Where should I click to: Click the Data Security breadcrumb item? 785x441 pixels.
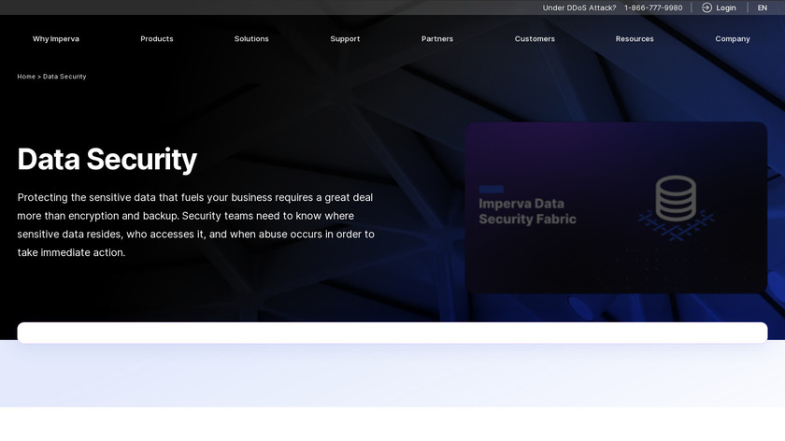click(x=64, y=77)
